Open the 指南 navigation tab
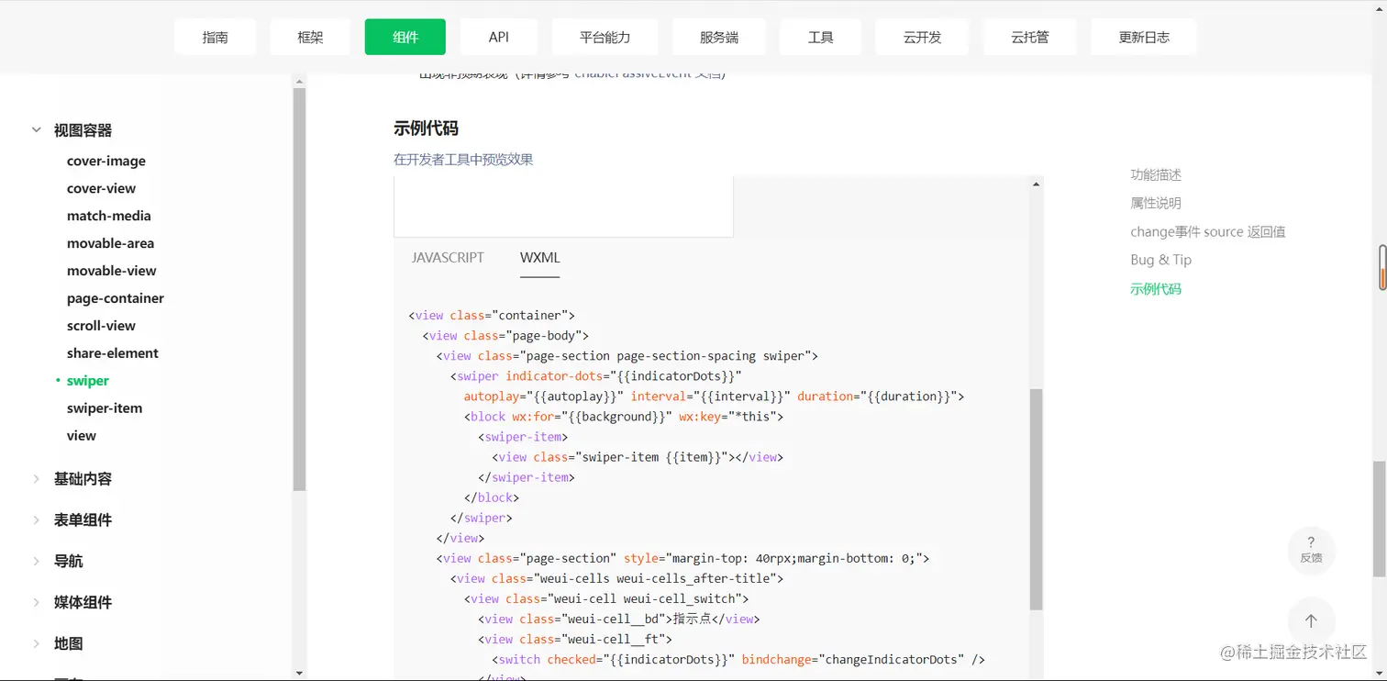 tap(216, 38)
